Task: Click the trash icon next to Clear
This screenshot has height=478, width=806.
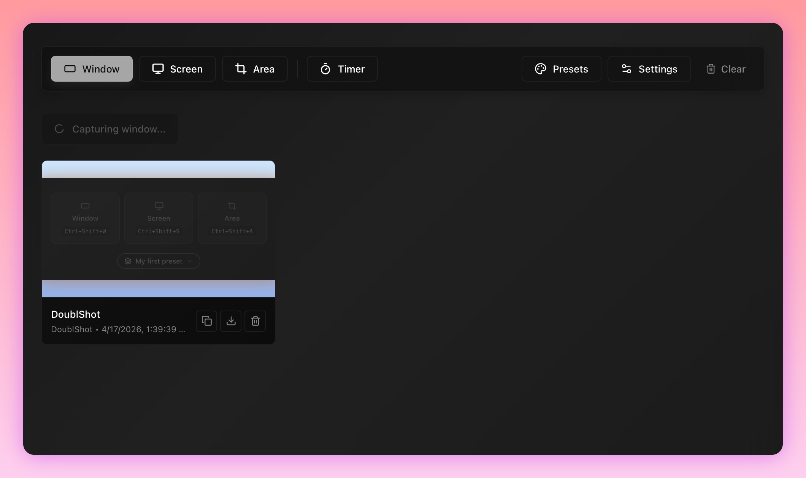Action: tap(711, 69)
